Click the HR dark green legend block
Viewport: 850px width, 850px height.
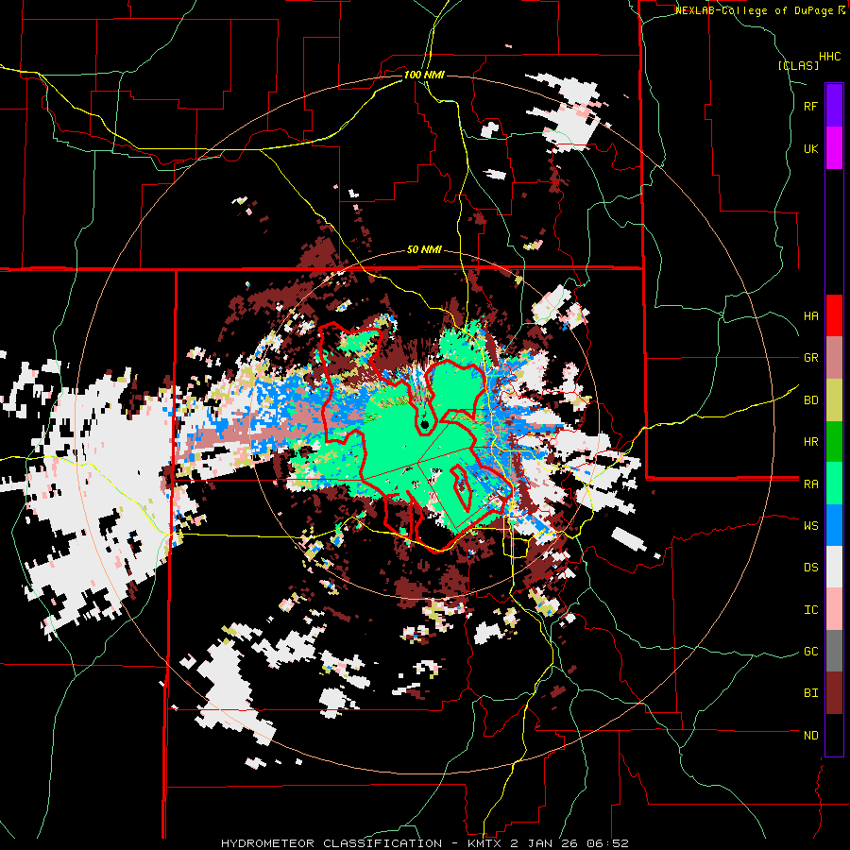834,442
